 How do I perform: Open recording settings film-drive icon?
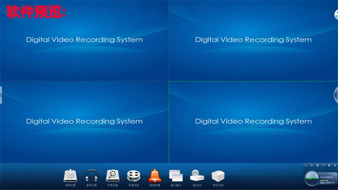click(113, 176)
